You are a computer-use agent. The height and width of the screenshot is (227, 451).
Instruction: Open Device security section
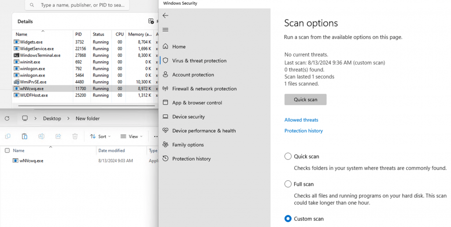click(189, 117)
